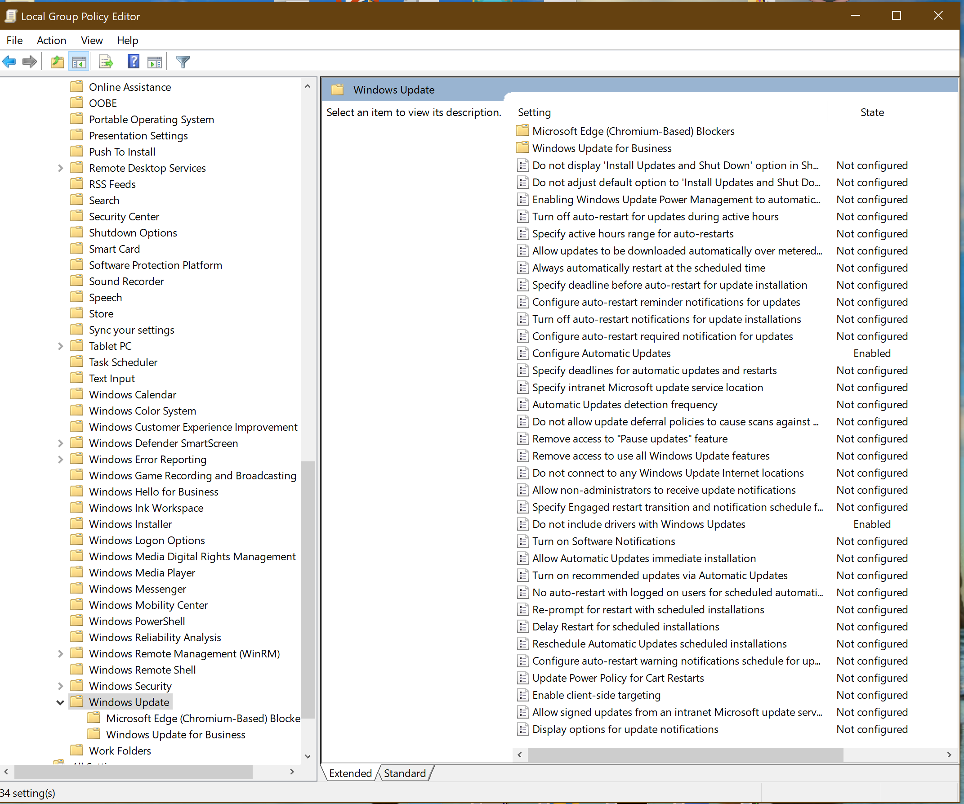Click the Local Group Policy Editor title icon
Screen dimensions: 964x804
[10, 16]
